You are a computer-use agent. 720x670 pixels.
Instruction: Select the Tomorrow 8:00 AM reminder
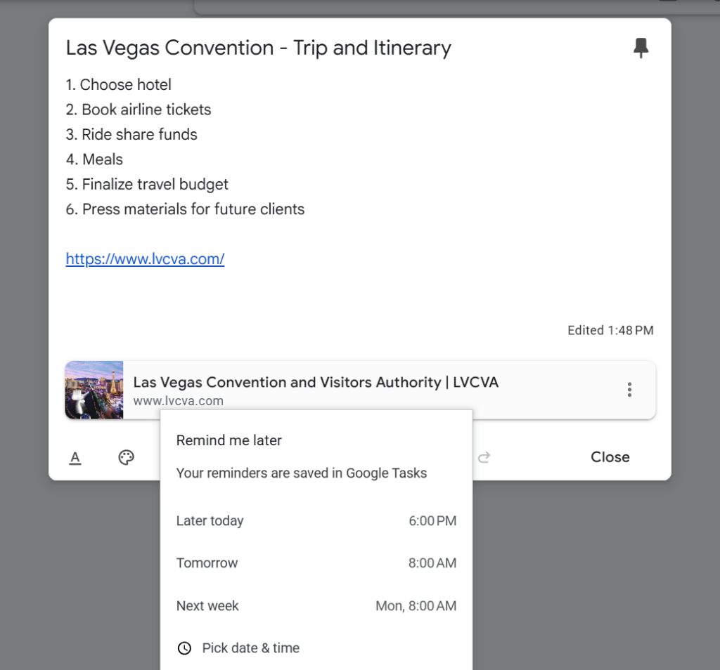[x=316, y=563]
